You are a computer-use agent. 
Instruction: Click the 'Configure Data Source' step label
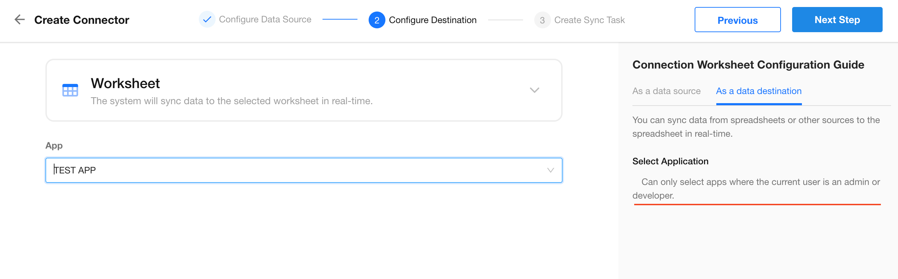(265, 20)
